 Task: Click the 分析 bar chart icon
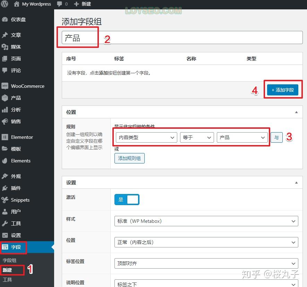pyautogui.click(x=5, y=110)
